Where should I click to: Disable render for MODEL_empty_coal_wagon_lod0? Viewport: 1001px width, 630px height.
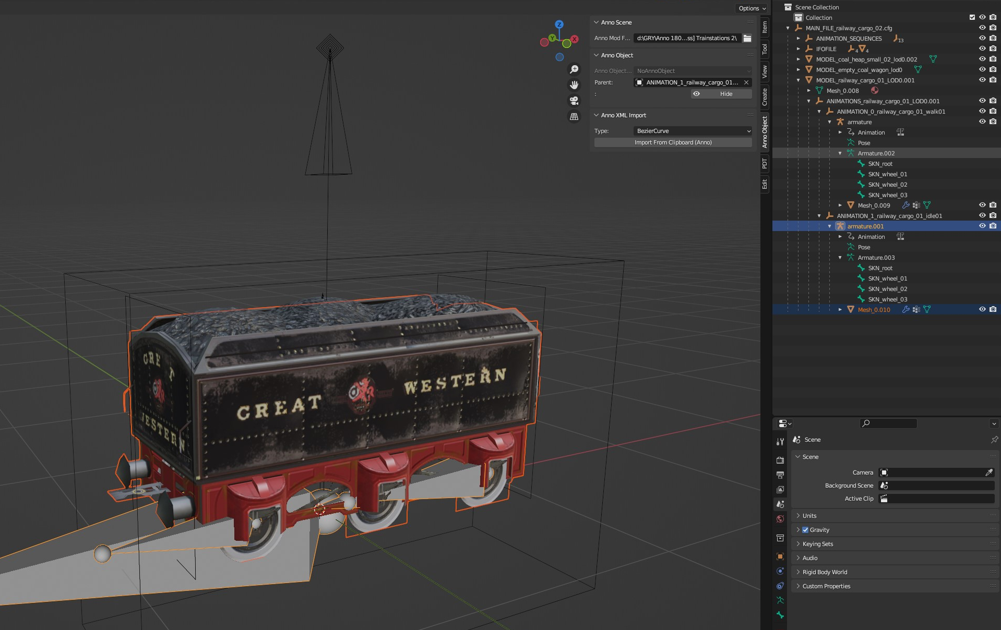993,69
